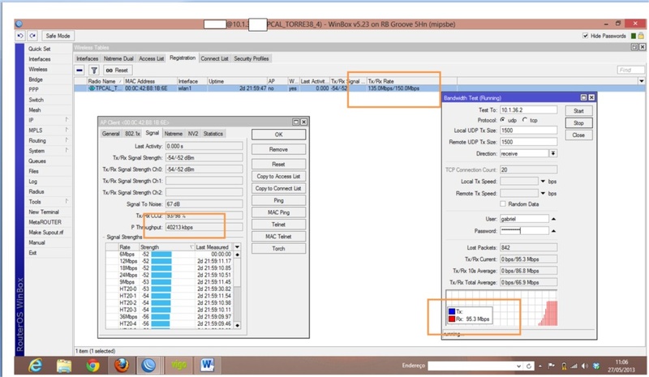
Task: Click the padlock icon near Hide Passwords
Action: tap(641, 36)
